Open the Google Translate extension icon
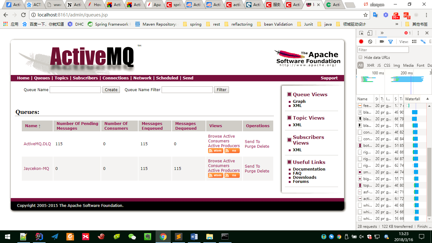 pos(375,15)
